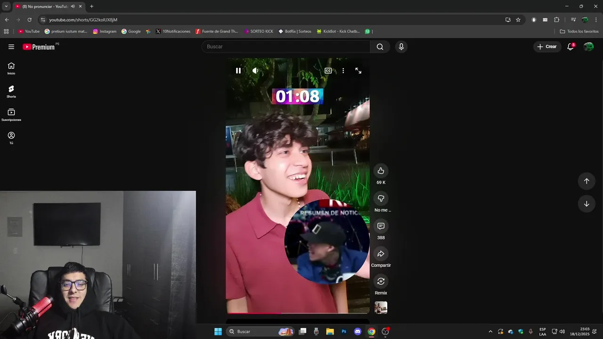Open the Tú section in the sidebar

[11, 137]
